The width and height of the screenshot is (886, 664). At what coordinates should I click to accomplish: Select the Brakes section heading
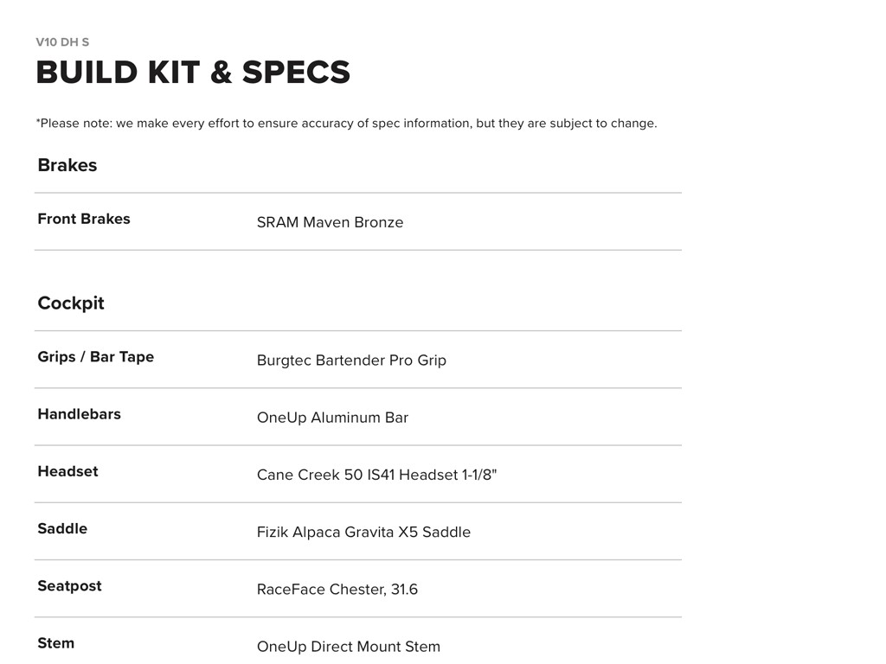[67, 165]
